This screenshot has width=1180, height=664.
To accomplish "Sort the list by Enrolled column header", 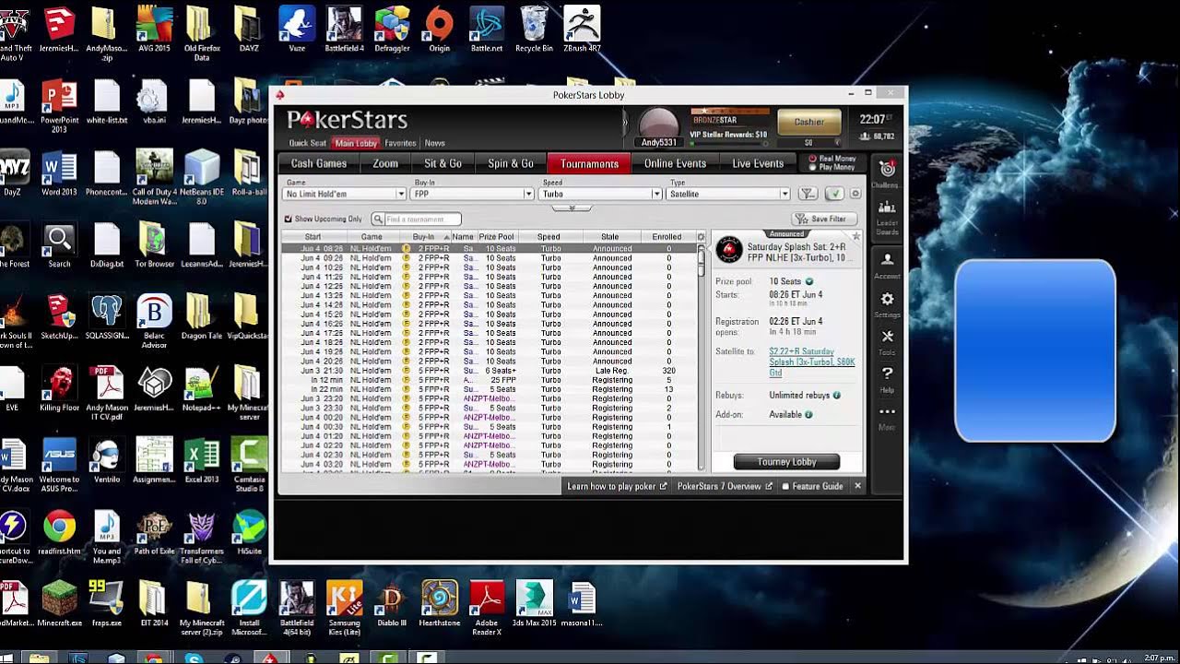I will coord(667,237).
